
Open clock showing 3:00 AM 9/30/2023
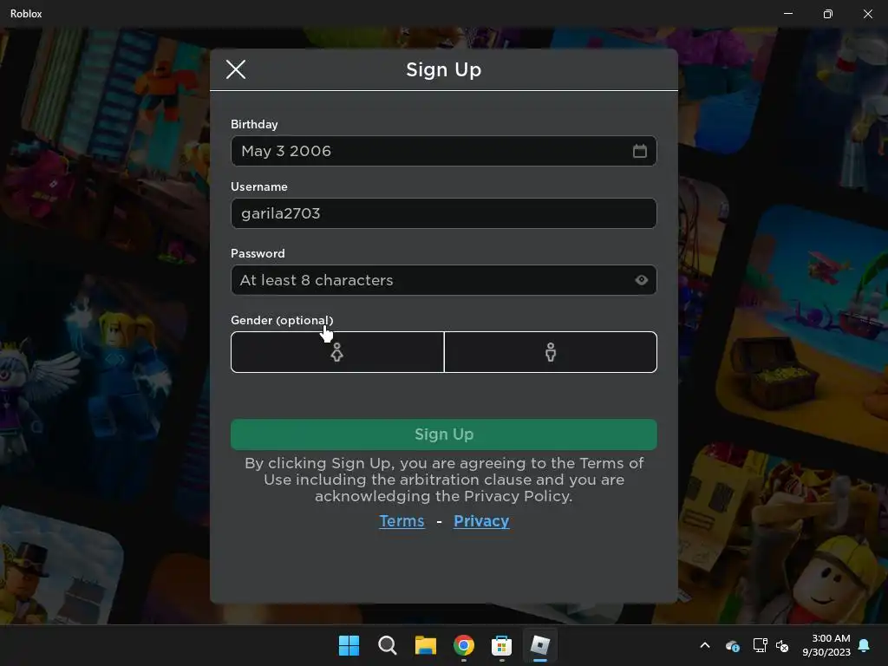tap(826, 645)
